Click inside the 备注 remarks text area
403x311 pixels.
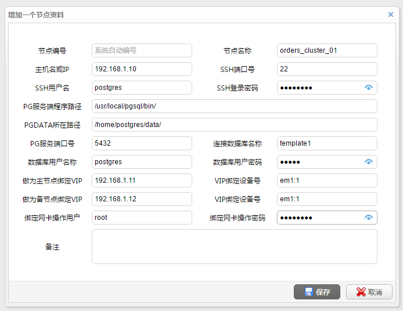(234, 247)
